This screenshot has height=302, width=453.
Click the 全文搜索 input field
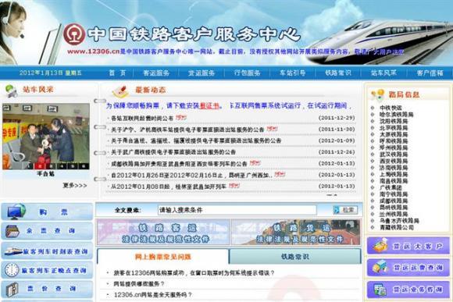tap(237, 210)
